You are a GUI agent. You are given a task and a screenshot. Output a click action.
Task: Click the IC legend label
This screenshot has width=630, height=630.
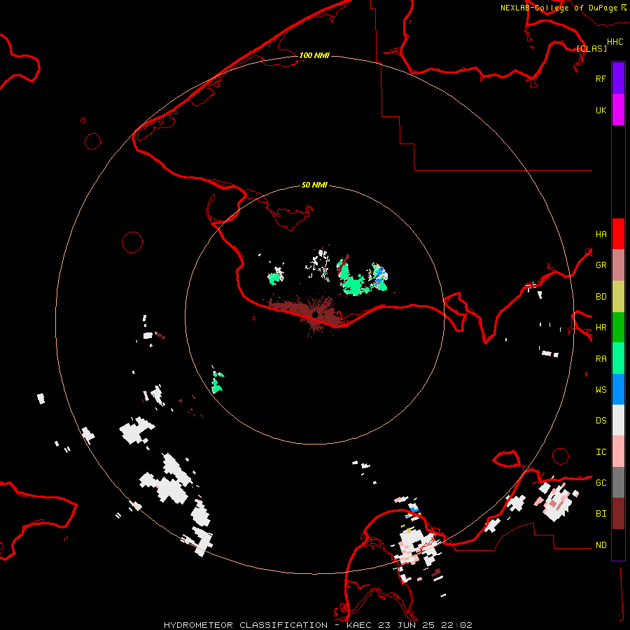point(601,452)
